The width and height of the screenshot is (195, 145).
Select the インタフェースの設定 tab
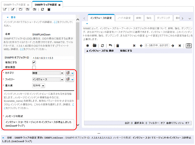pyautogui.click(x=101, y=18)
